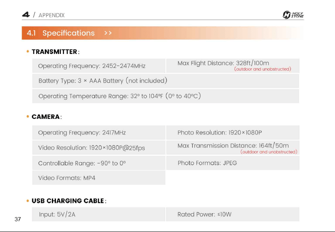Select 'Photo Resolution: 1920×1080P' cell
This screenshot has height=232, width=335.
pyautogui.click(x=233, y=133)
